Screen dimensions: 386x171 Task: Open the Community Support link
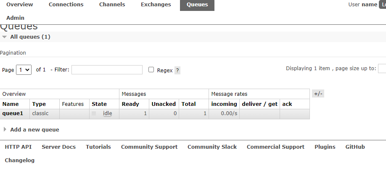[149, 147]
